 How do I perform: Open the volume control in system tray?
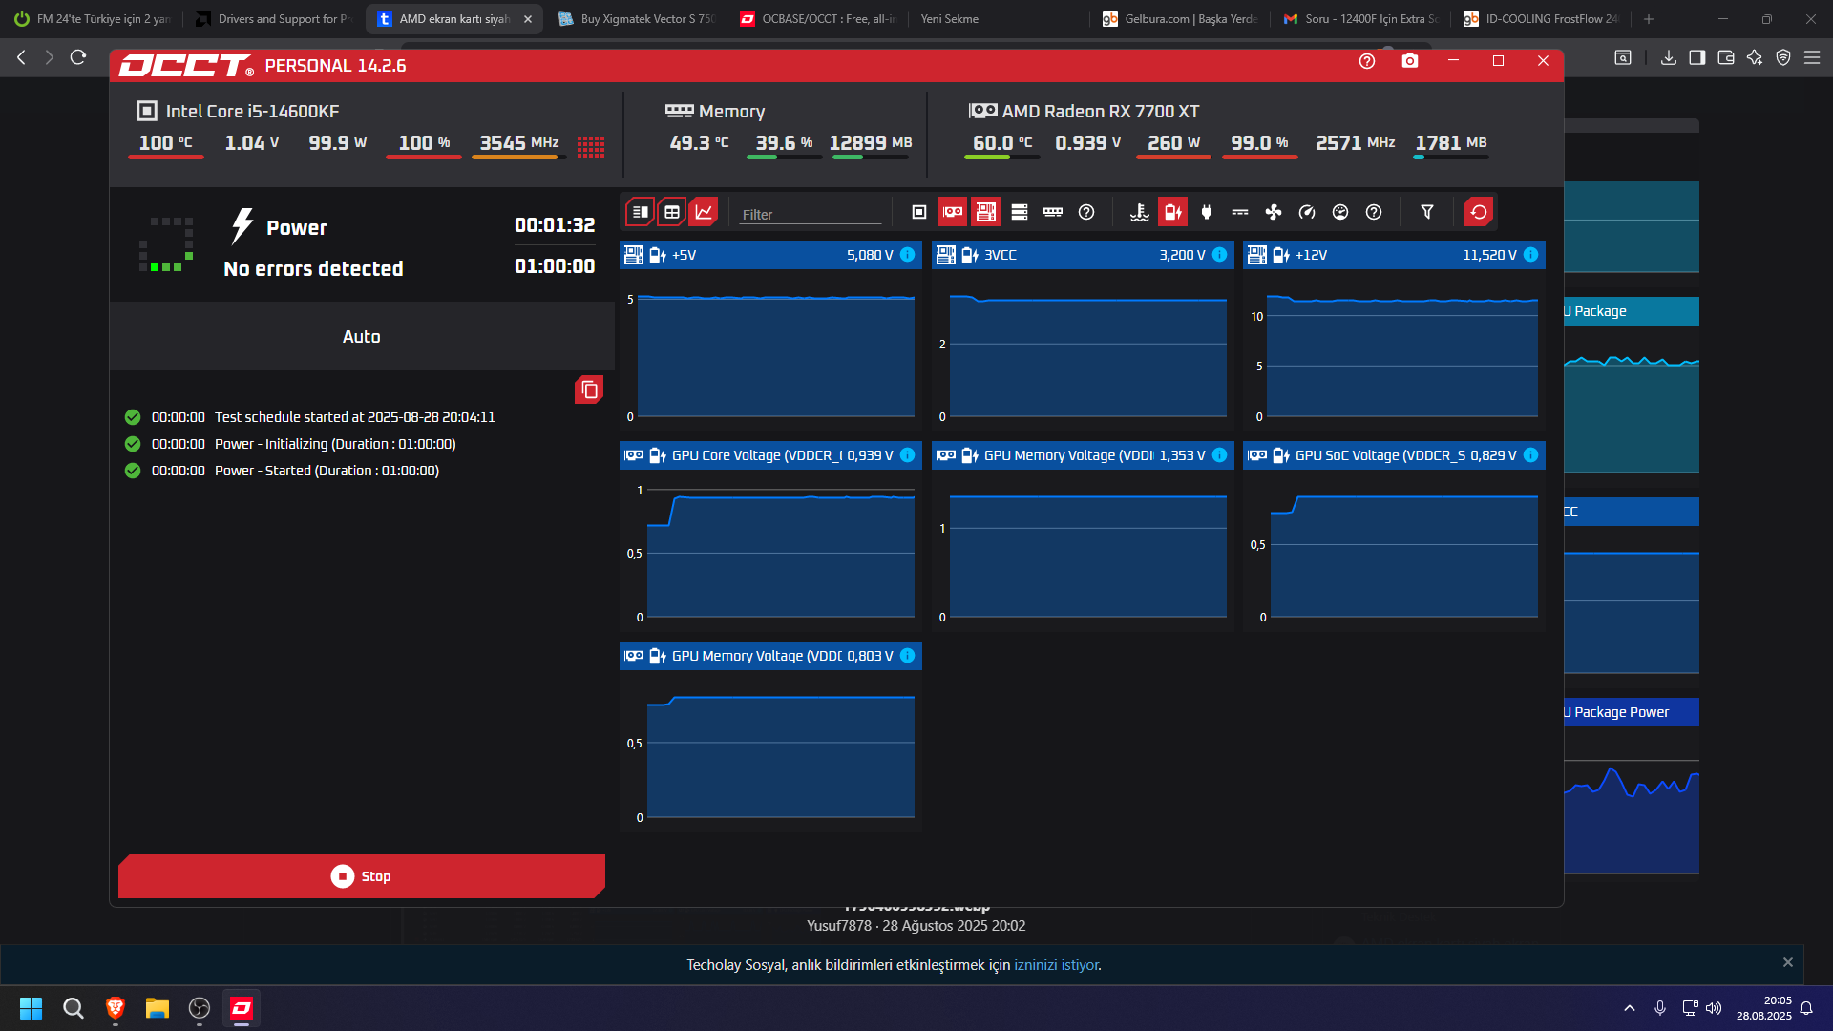pyautogui.click(x=1714, y=1008)
